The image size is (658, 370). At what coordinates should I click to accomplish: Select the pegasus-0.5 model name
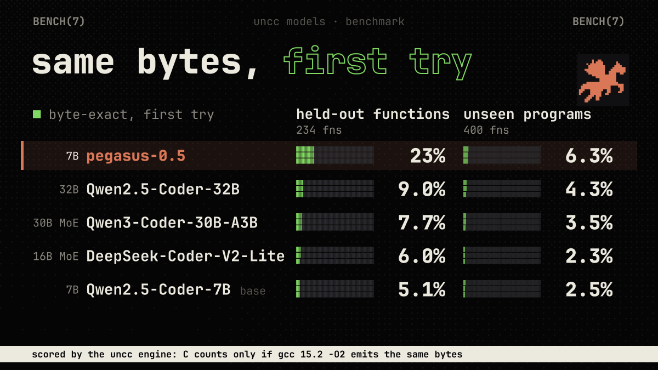136,156
